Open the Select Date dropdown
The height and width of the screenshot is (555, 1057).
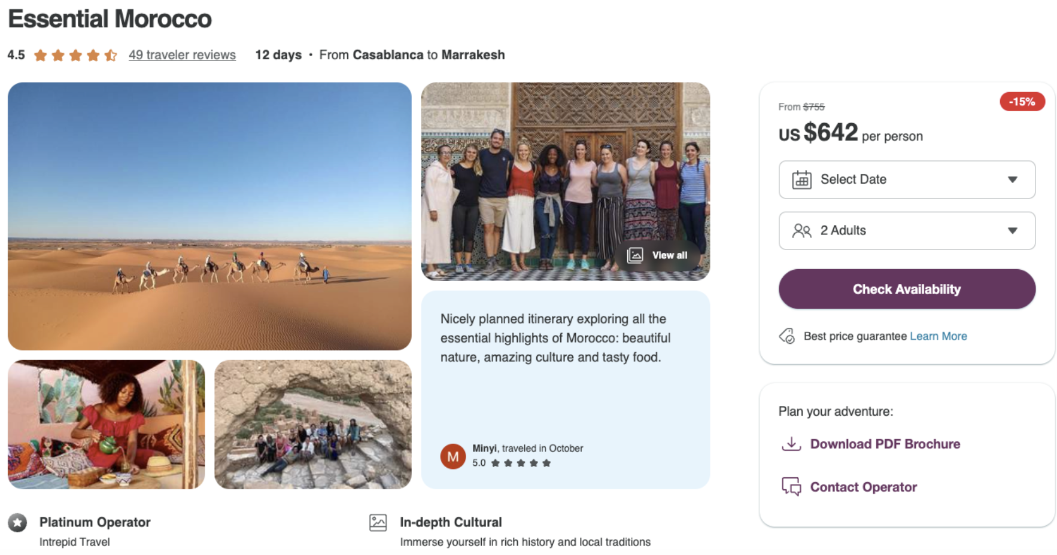tap(906, 179)
